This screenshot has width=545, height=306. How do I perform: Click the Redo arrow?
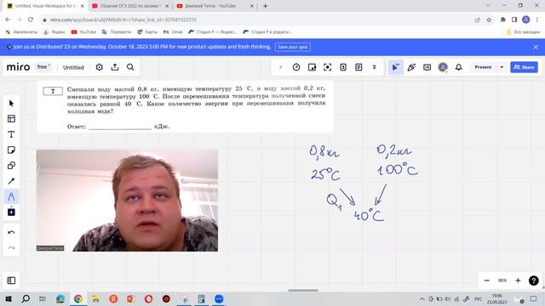(x=11, y=247)
